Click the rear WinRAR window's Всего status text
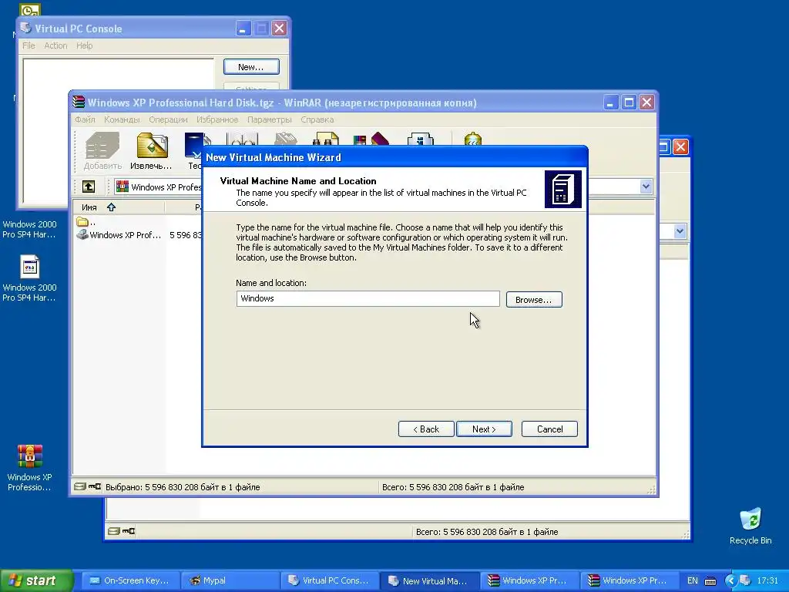Viewport: 789px width, 592px height. tap(487, 532)
